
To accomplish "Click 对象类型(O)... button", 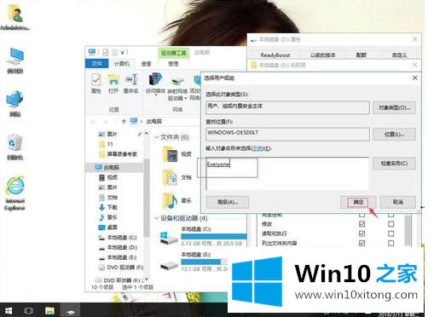I will (394, 107).
